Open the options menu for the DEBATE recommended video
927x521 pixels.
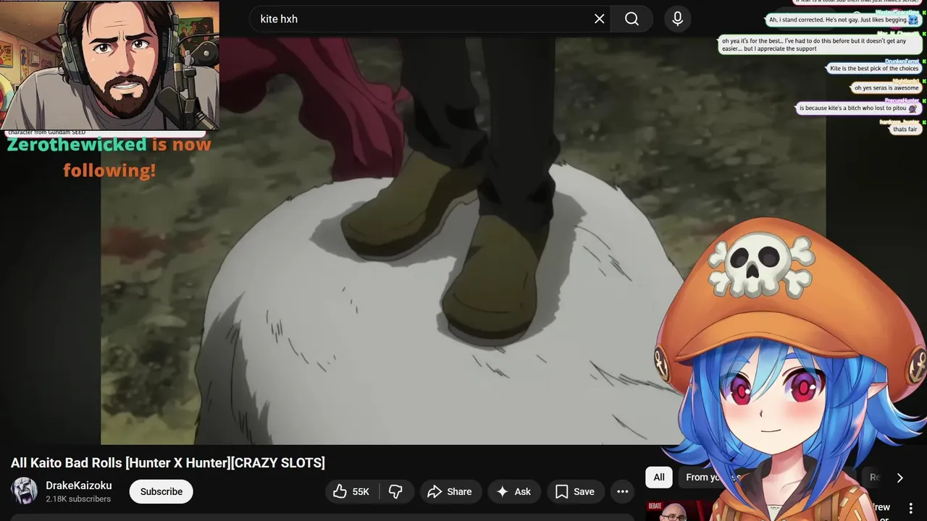[x=911, y=509]
